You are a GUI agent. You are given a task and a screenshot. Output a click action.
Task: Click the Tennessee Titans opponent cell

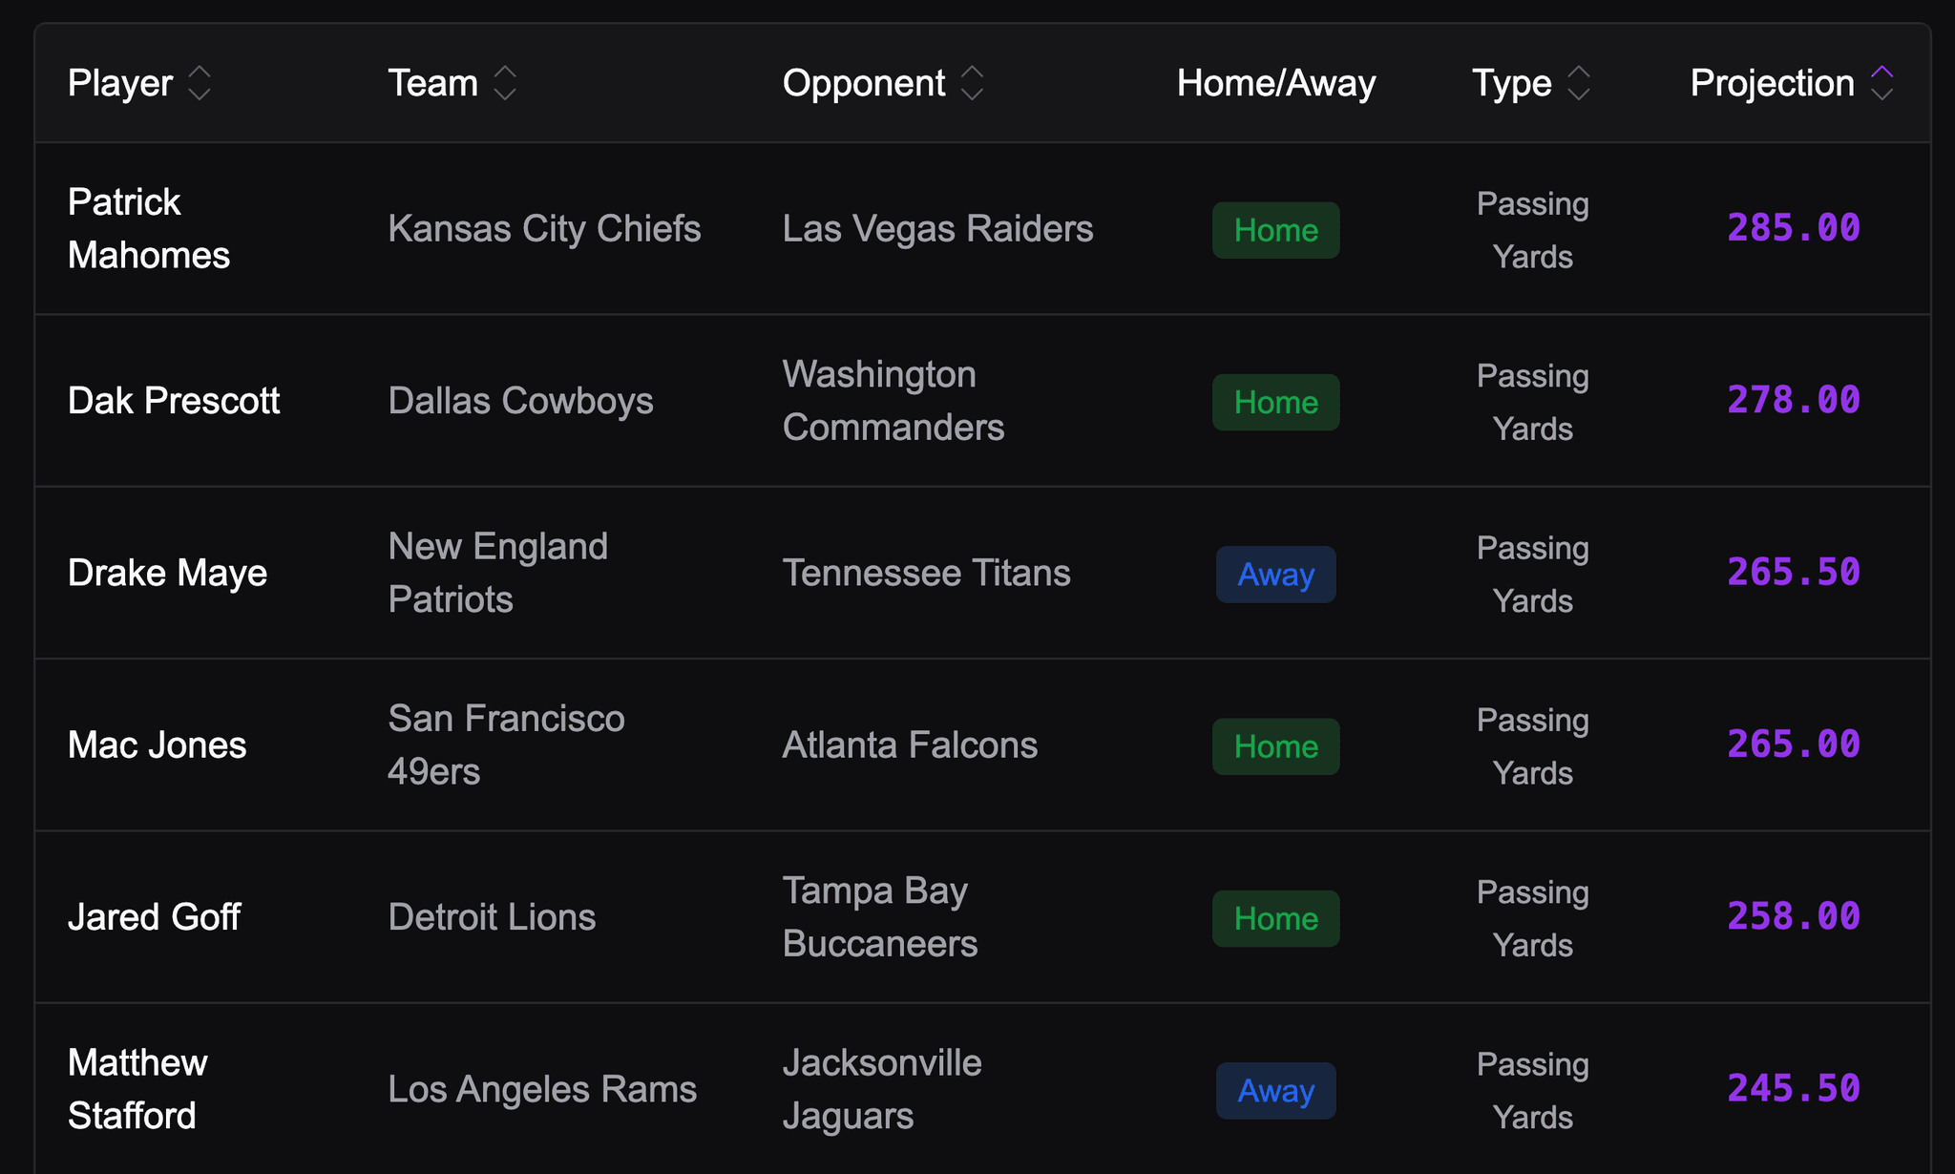[x=926, y=574]
